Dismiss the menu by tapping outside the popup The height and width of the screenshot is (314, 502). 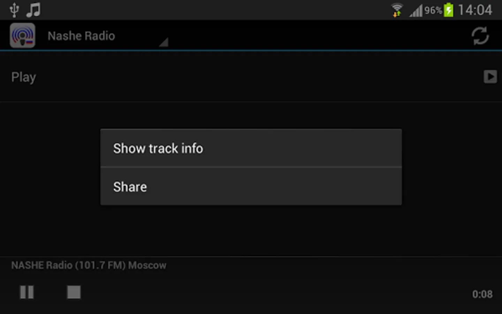coord(251,230)
